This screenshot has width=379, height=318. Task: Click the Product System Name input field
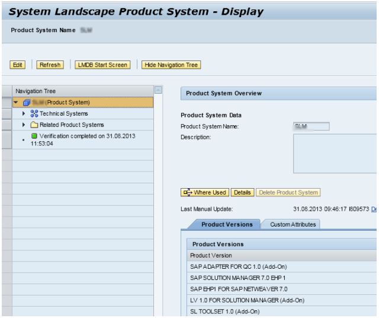click(x=311, y=126)
